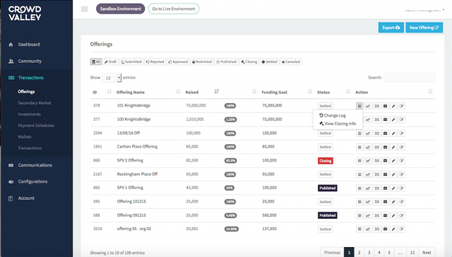
Task: Sort the table by ID column
Action: click(x=102, y=92)
